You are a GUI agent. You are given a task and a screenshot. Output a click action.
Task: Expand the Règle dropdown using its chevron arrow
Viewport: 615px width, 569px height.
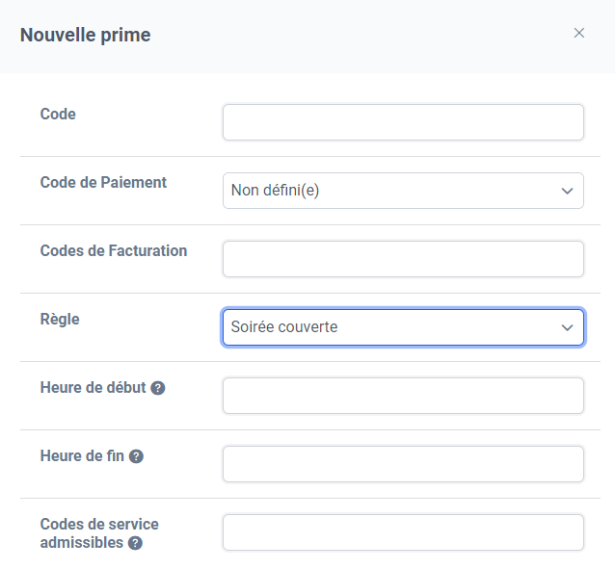coord(567,327)
